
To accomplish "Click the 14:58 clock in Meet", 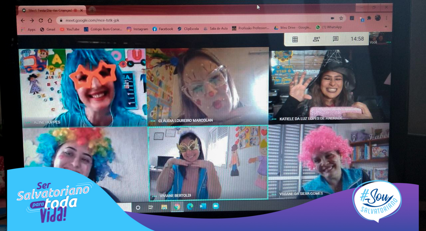I will (357, 39).
